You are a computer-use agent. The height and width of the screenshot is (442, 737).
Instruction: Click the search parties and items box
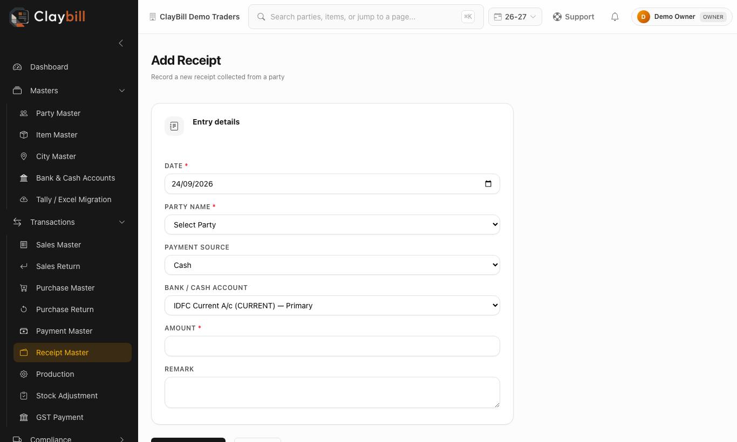pos(366,17)
